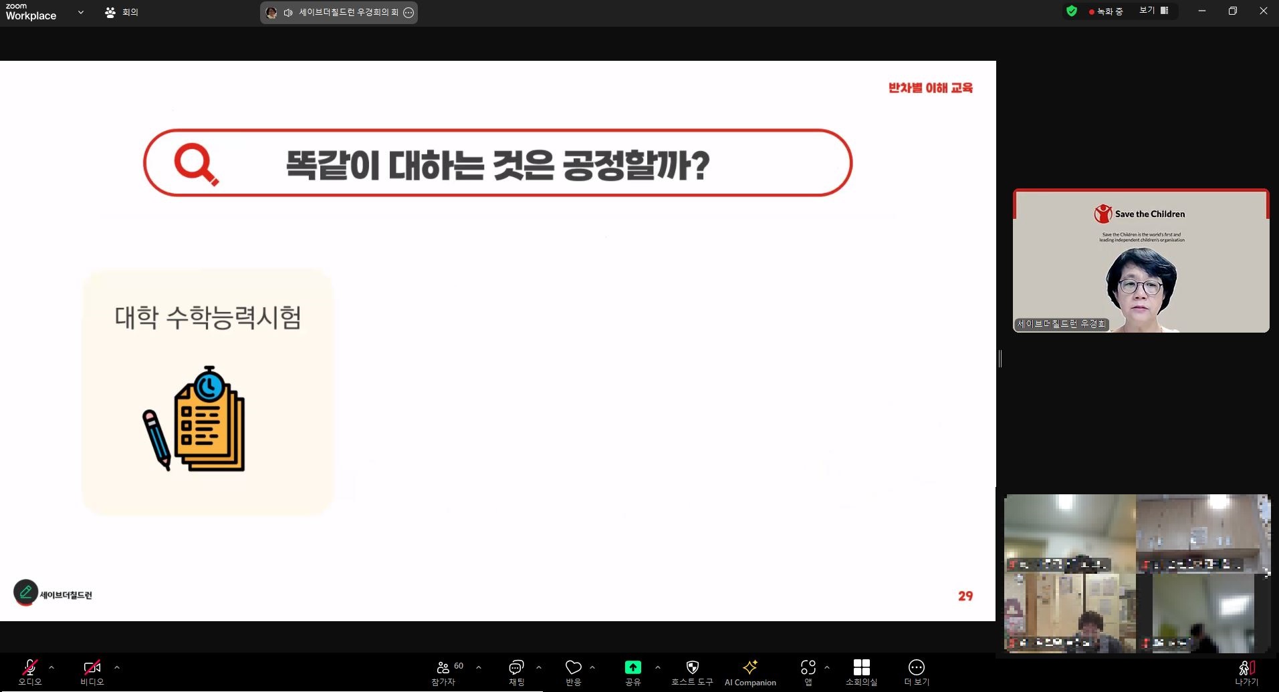1279x692 pixels.
Task: Expand the video options arrow next to 비디오
Action: pyautogui.click(x=117, y=667)
